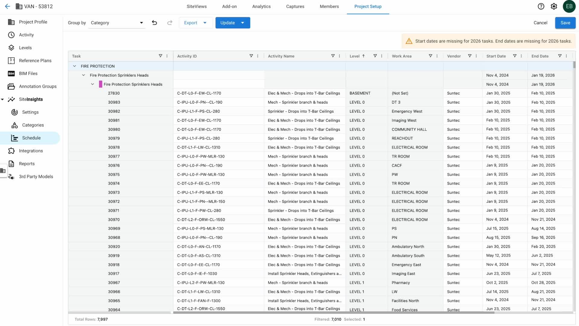The height and width of the screenshot is (326, 579).
Task: Redo change icon
Action: pos(170,23)
